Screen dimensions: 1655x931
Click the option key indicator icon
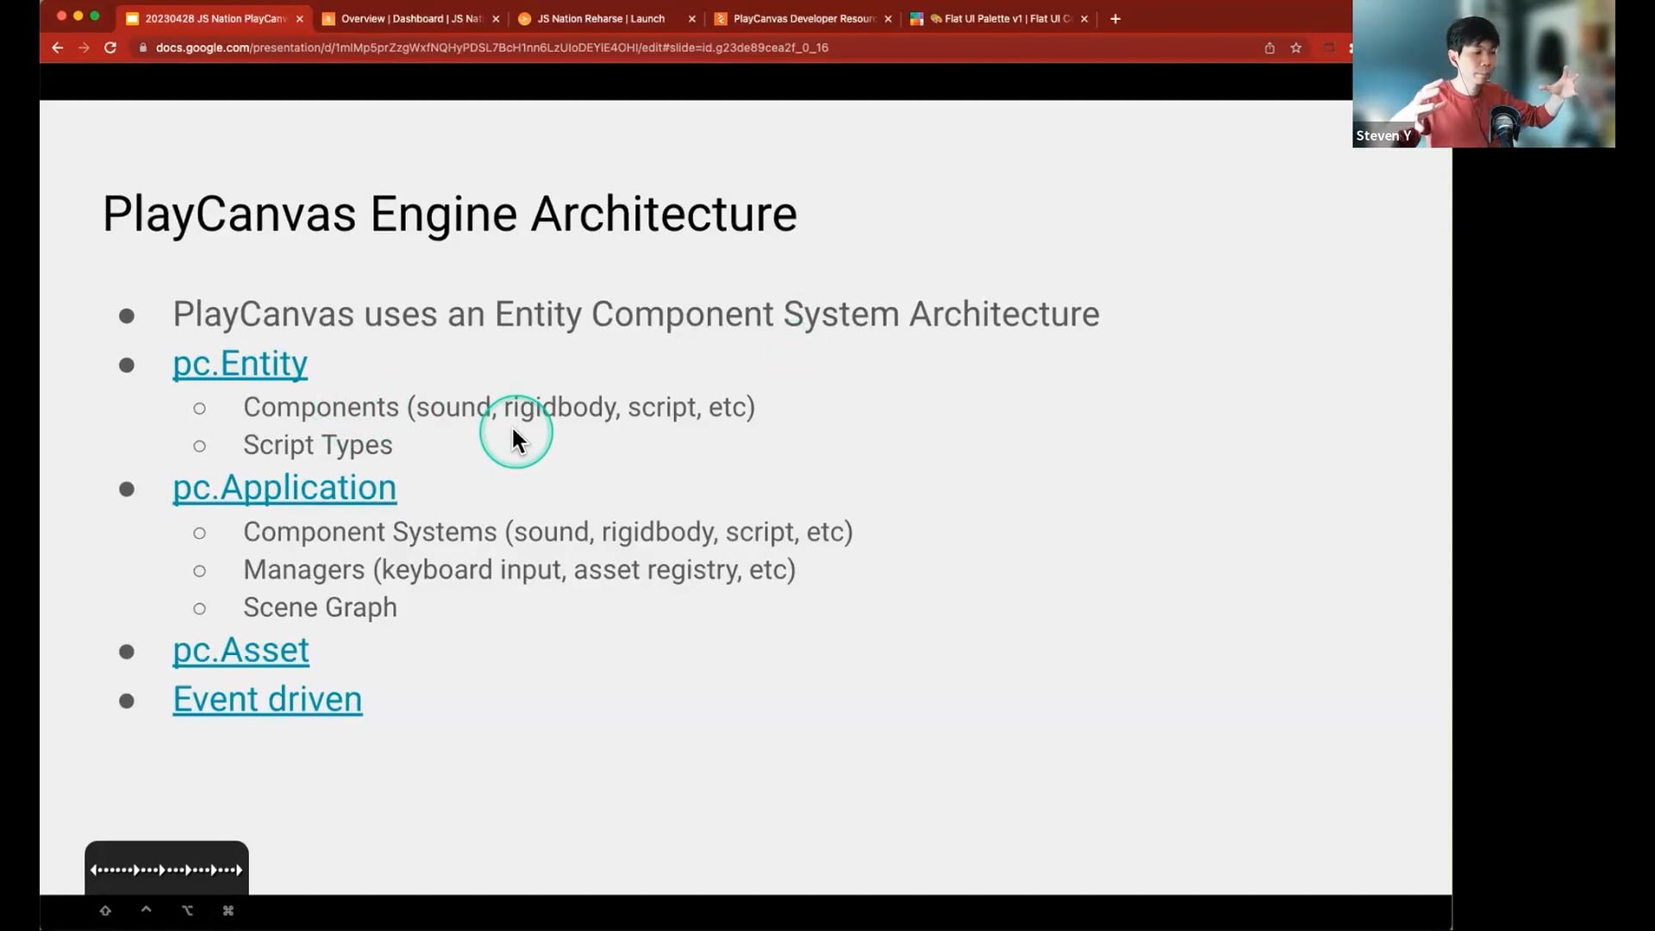click(x=187, y=910)
